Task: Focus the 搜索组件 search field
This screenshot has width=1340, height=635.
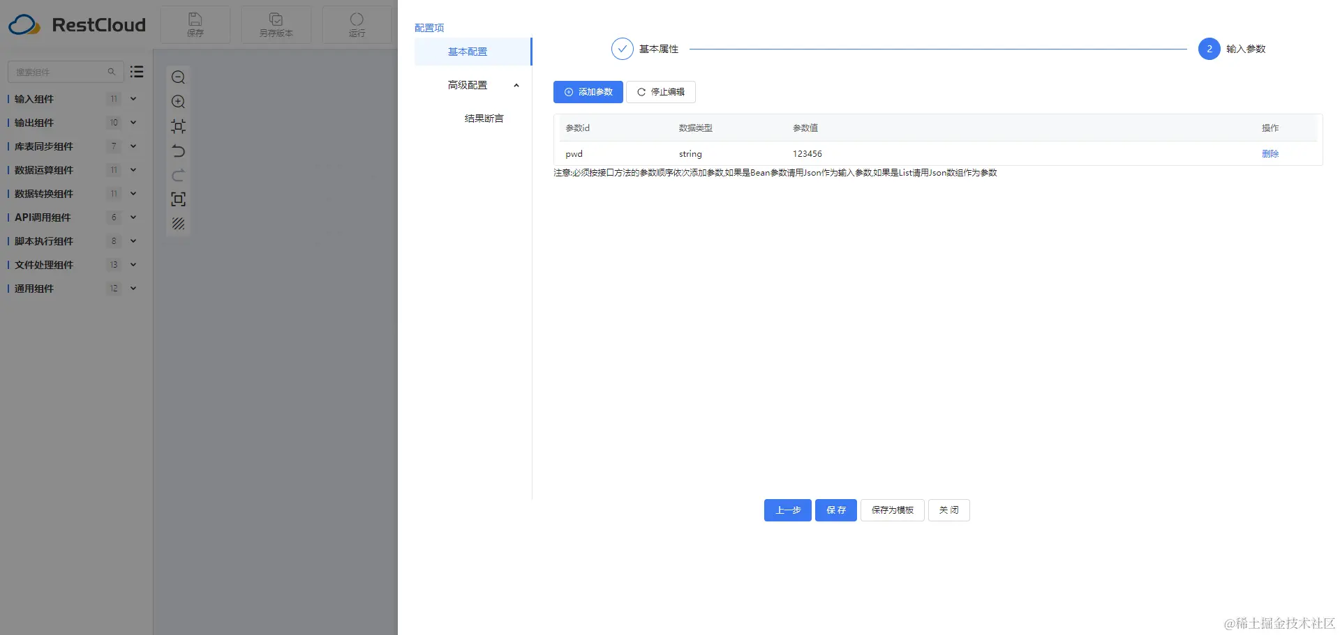Action: click(x=66, y=72)
